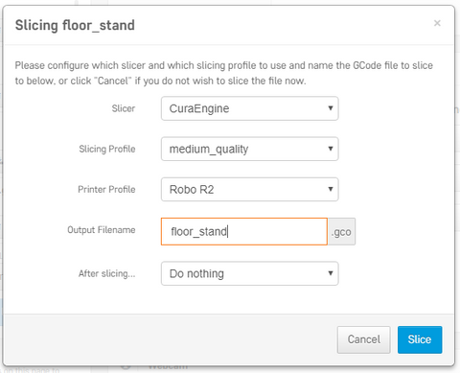
Task: Click the Output Filename field label
Action: pyautogui.click(x=102, y=230)
